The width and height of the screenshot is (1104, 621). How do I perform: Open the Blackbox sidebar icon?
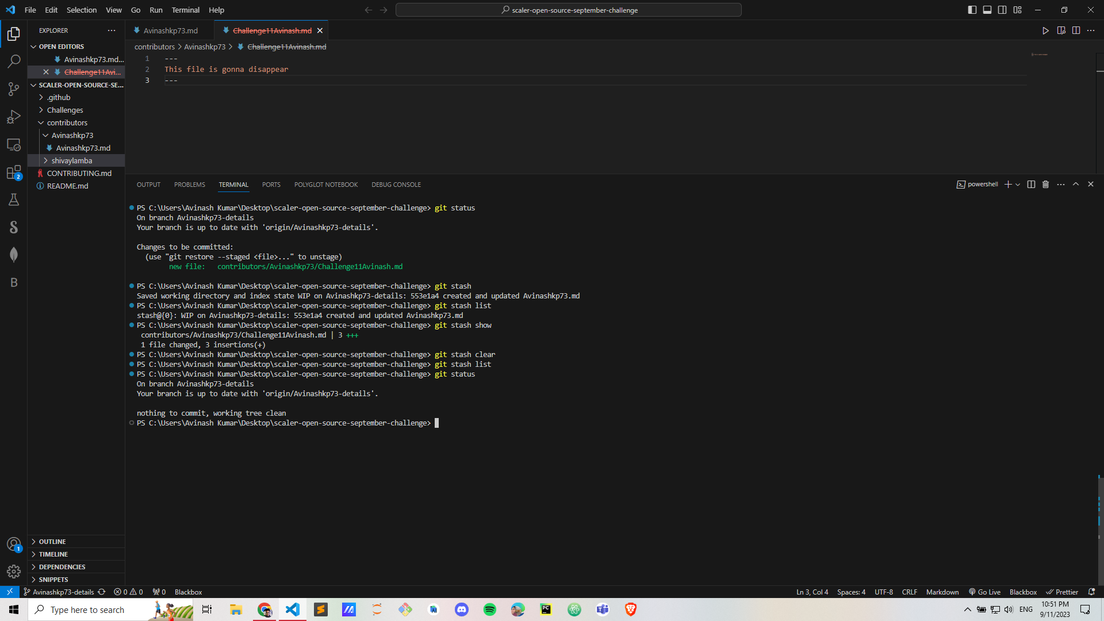click(14, 282)
